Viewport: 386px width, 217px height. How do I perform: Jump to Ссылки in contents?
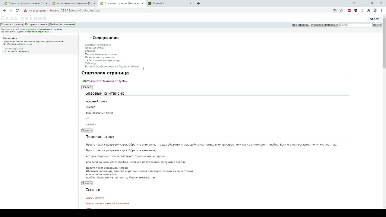click(x=90, y=51)
